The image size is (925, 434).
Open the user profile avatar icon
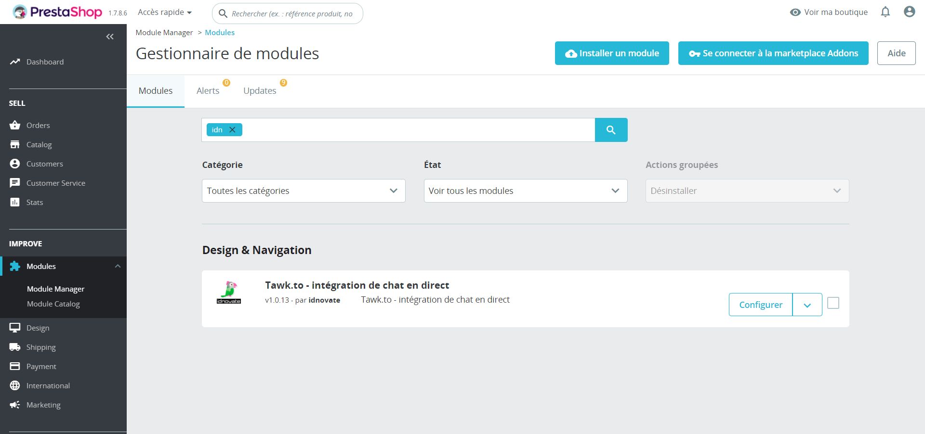(x=909, y=12)
